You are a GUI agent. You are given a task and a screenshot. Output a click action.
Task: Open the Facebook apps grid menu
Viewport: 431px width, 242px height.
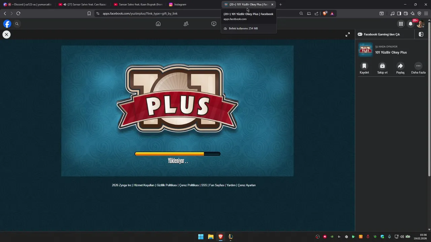tap(401, 24)
